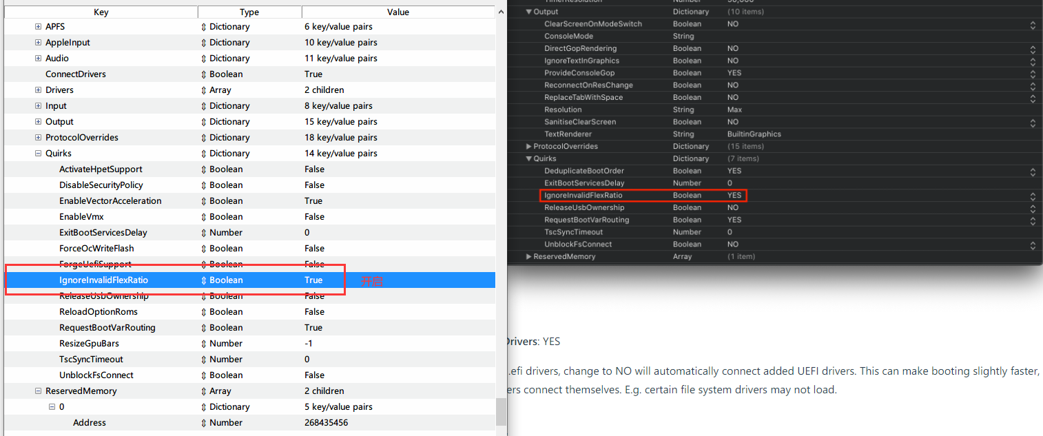Open stepper for ProvideConsoleGop YES value
Viewport: 1043px width, 436px height.
coord(1033,73)
